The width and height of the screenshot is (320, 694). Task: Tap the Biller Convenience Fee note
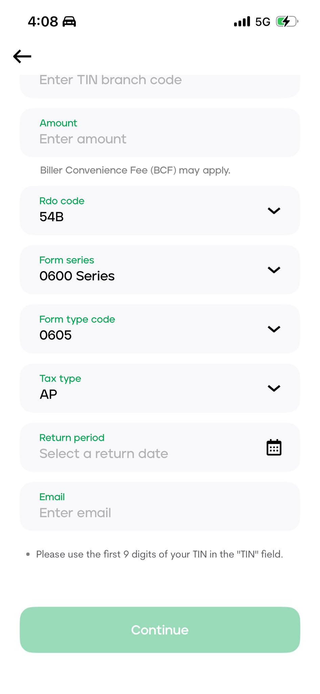[135, 170]
